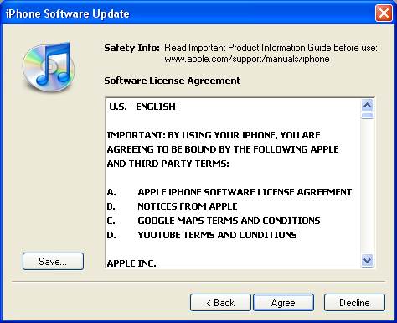Click the Agree button

point(283,303)
